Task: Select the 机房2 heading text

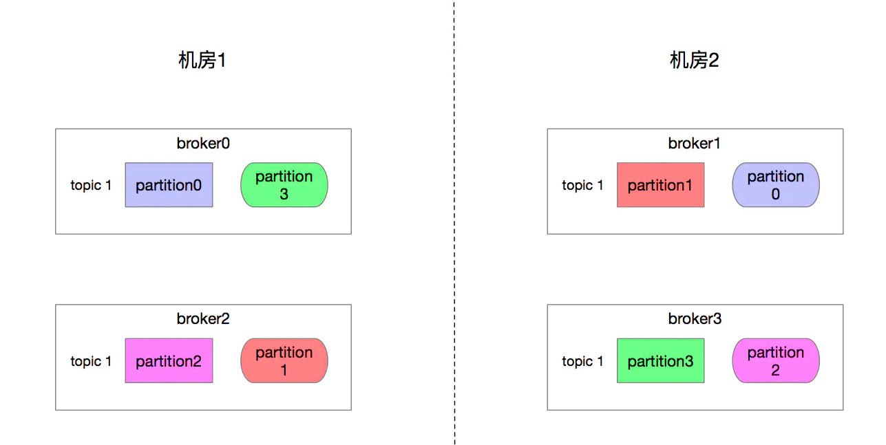Action: click(695, 61)
